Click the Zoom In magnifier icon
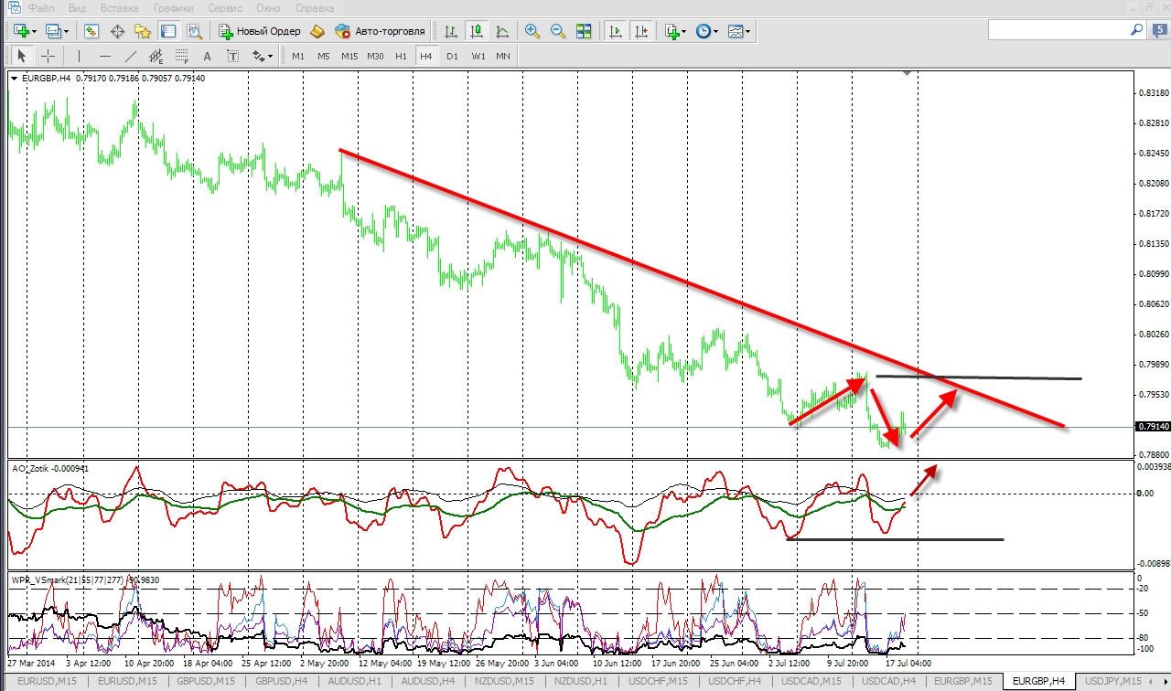The image size is (1171, 691). [532, 31]
